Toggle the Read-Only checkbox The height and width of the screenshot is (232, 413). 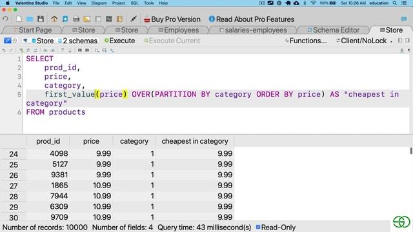click(x=258, y=227)
